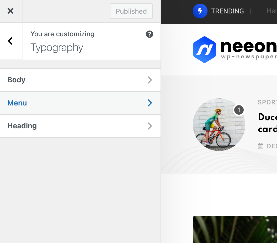Click the number 1 badge on thumbnail
Screen dimensions: 277x243
tap(239, 110)
